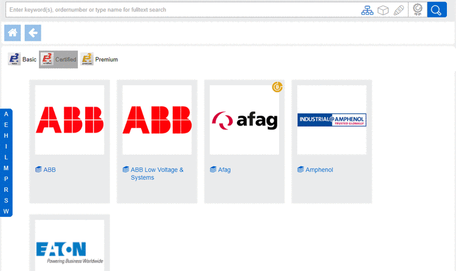Screen dimensions: 456x271
Task: Select the Certified catalog filter
Action: point(58,59)
